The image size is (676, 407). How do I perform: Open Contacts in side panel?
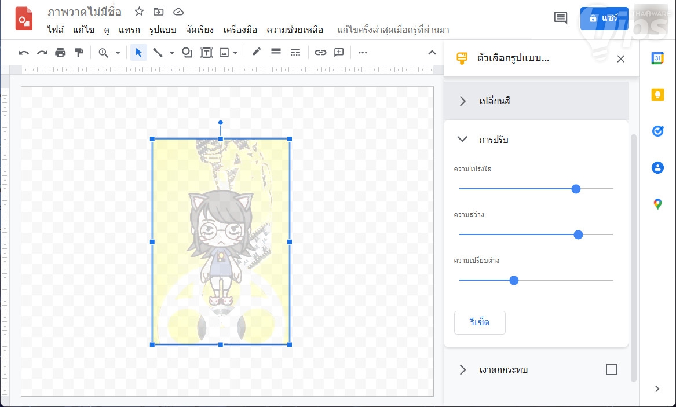tap(657, 167)
